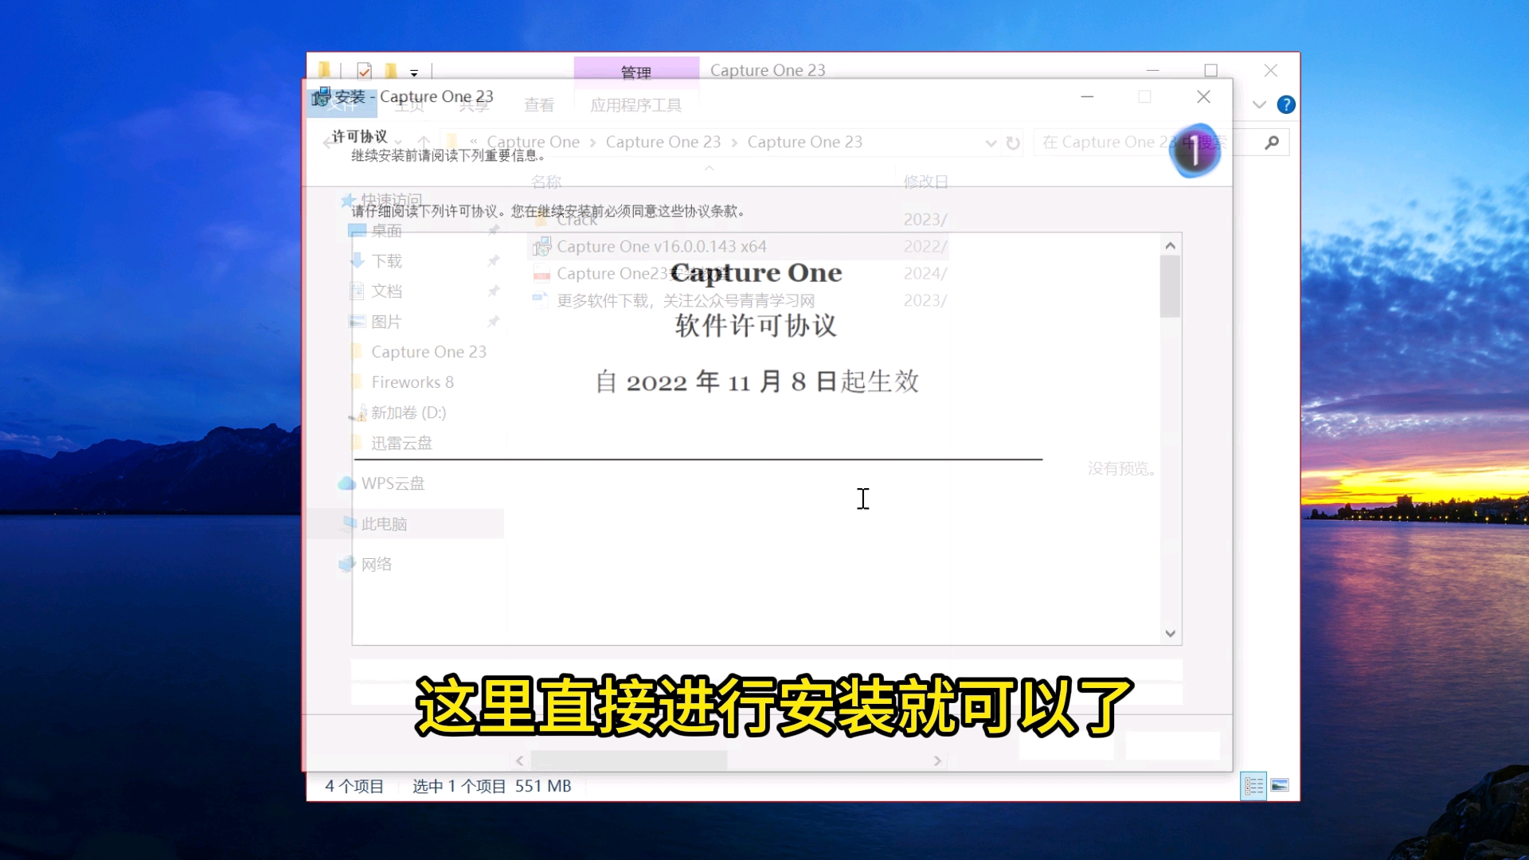This screenshot has width=1529, height=860.
Task: Click the Properties checkmark icon in quick access toolbar
Action: click(364, 71)
